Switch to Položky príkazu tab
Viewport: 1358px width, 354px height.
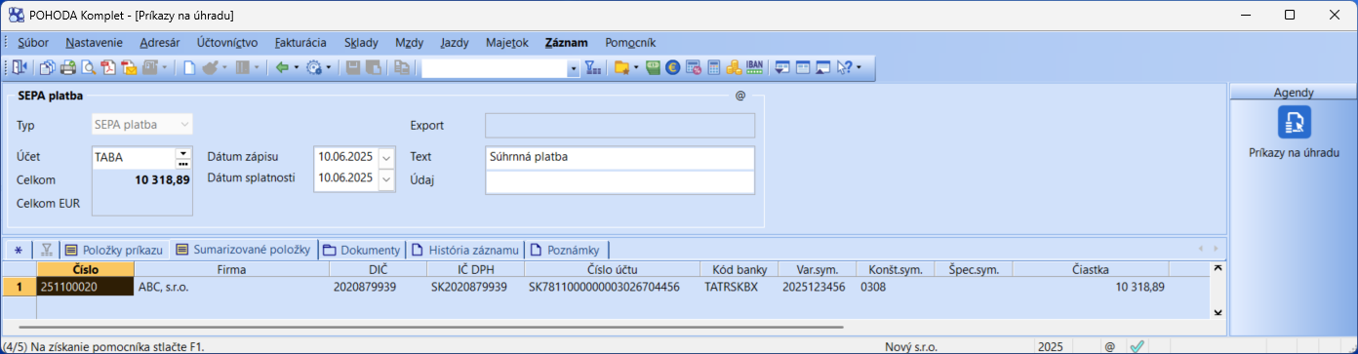(x=114, y=250)
